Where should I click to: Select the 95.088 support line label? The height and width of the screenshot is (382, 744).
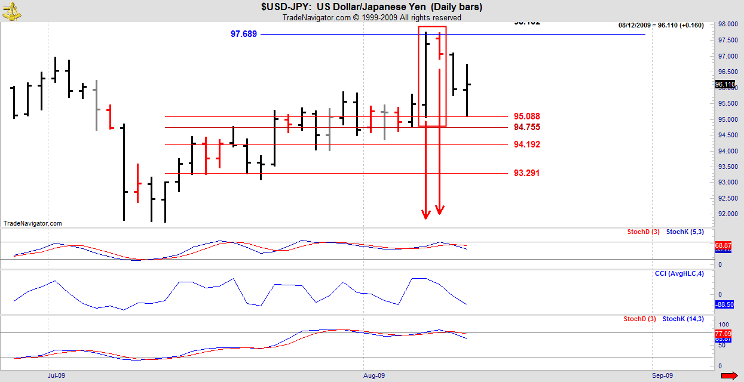(x=526, y=116)
